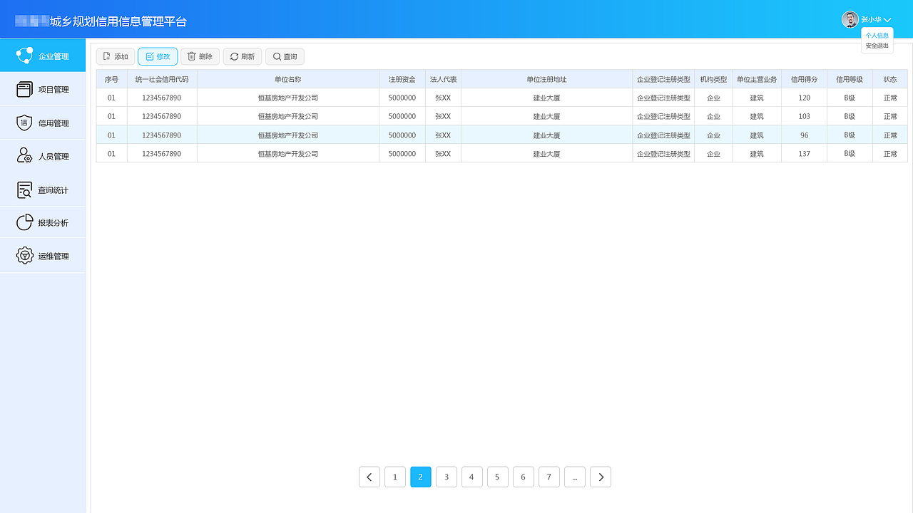Click the user avatar photo

point(850,19)
